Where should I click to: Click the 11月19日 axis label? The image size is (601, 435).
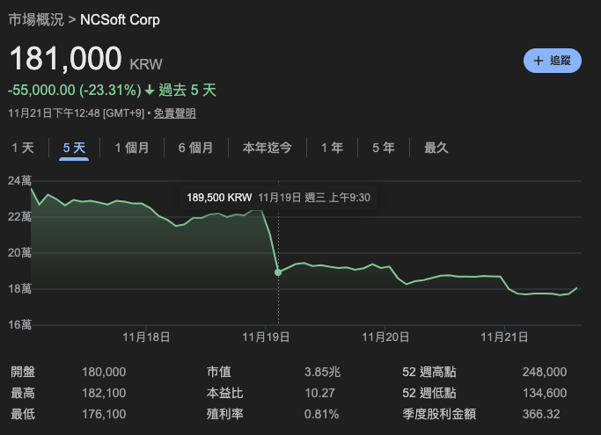tap(266, 337)
